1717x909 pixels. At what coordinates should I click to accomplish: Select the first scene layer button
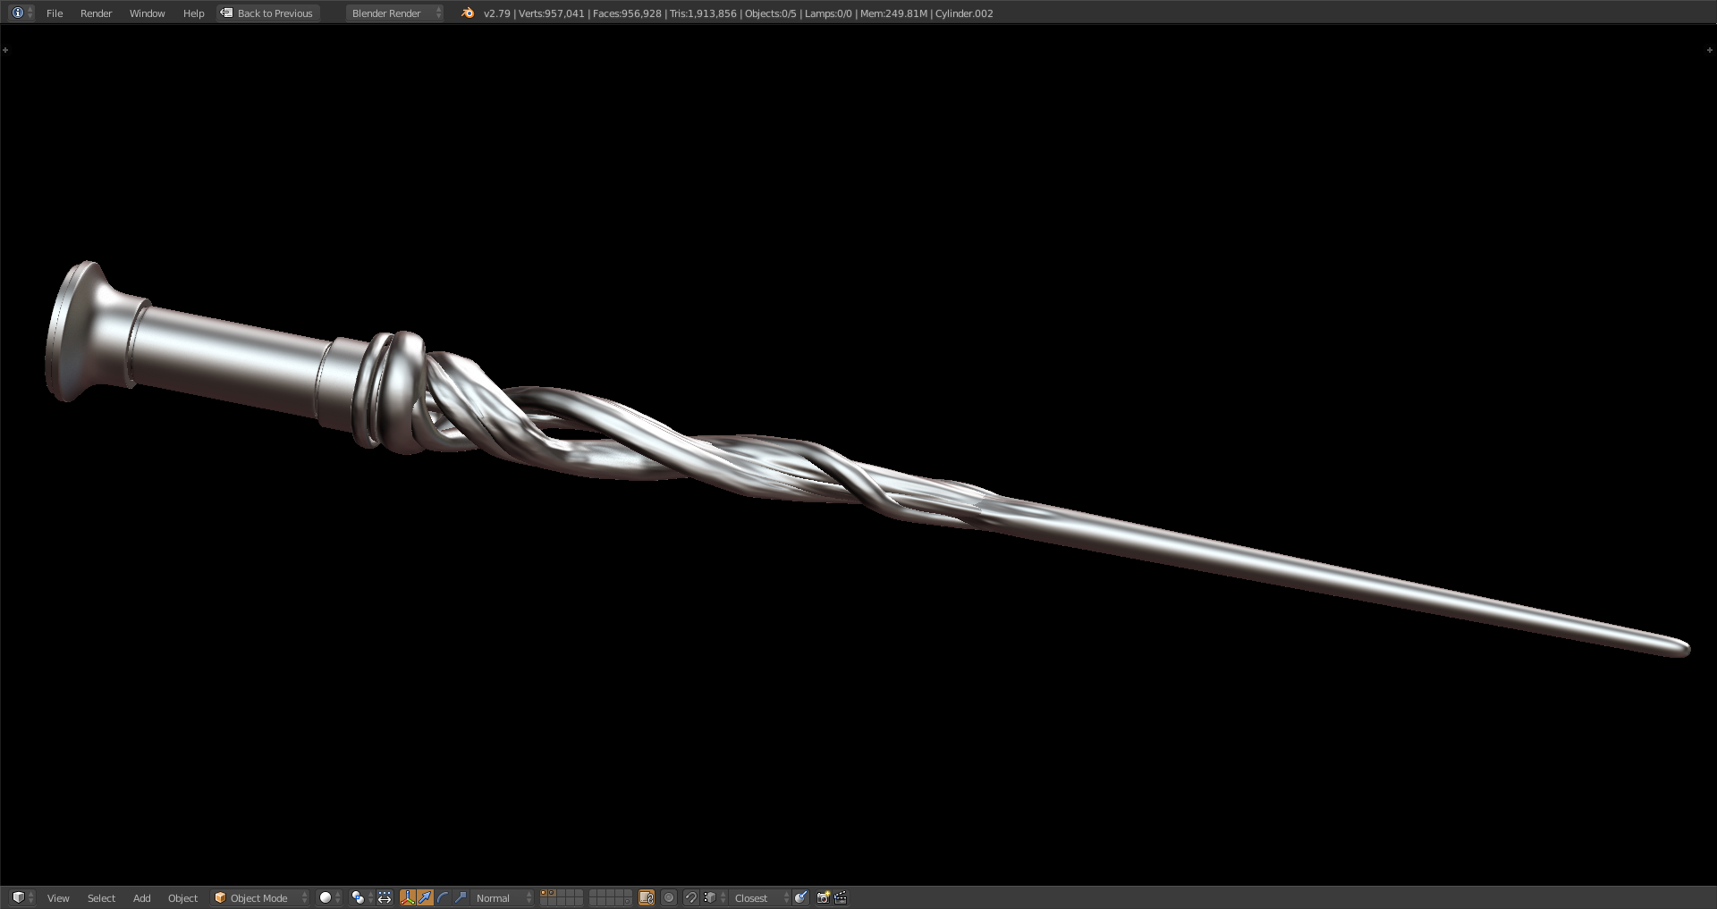[544, 893]
